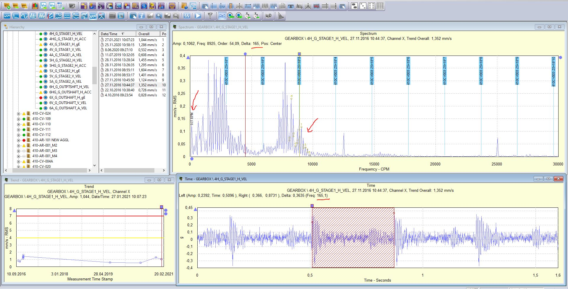
Task: Click the round delta cursor handle in spectrum
Action: tap(245, 54)
